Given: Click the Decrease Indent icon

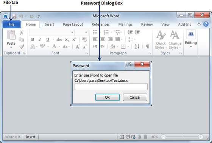Looking at the screenshot, I should tap(130, 32).
